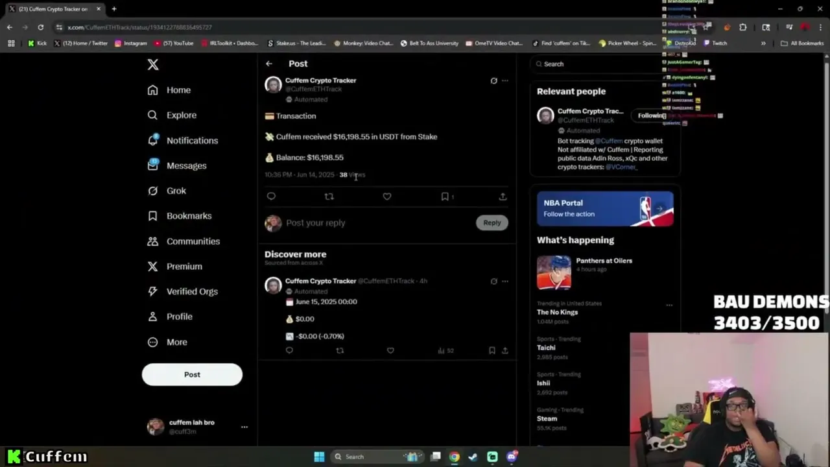The height and width of the screenshot is (467, 830).
Task: Repost the main transaction post
Action: (x=329, y=197)
